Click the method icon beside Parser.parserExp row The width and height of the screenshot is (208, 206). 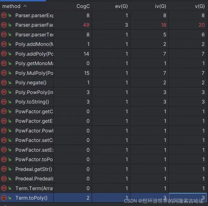[4, 15]
